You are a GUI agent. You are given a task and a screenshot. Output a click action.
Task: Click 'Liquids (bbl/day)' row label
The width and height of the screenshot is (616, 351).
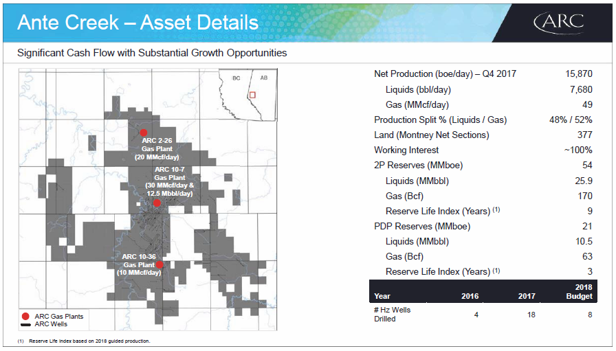[419, 89]
